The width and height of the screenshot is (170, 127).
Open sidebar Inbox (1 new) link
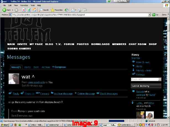point(143,62)
